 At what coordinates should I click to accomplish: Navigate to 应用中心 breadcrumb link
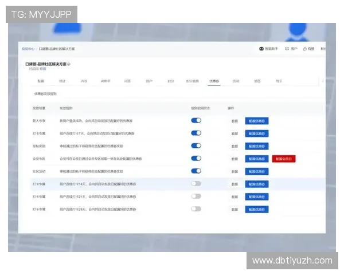click(28, 49)
